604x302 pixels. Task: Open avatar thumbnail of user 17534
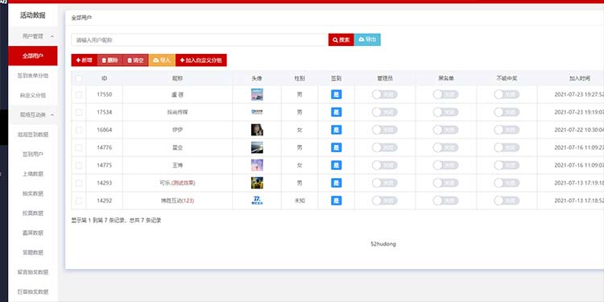(x=257, y=112)
